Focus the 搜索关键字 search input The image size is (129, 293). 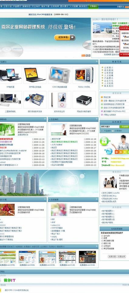(110, 126)
